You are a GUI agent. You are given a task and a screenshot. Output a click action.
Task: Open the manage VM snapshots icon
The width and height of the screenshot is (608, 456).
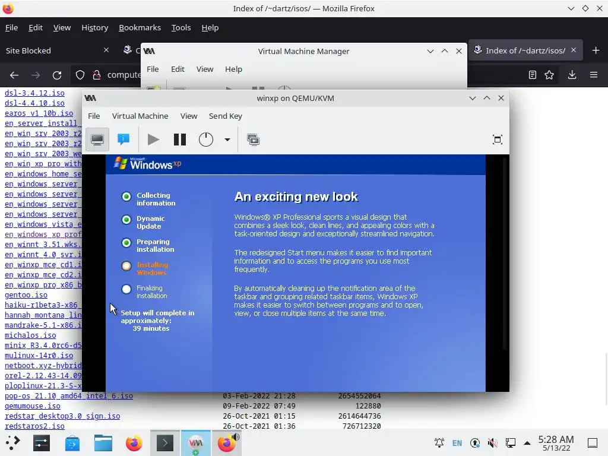253,140
